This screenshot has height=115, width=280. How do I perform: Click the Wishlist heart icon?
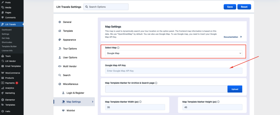(x=63, y=111)
